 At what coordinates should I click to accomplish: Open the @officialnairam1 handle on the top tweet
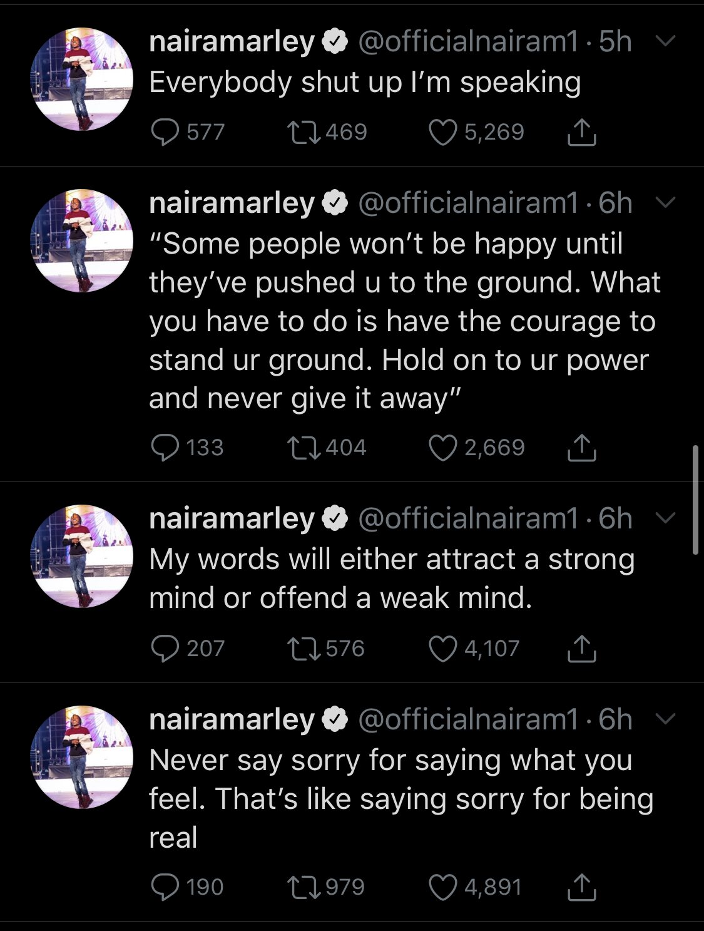pos(468,41)
